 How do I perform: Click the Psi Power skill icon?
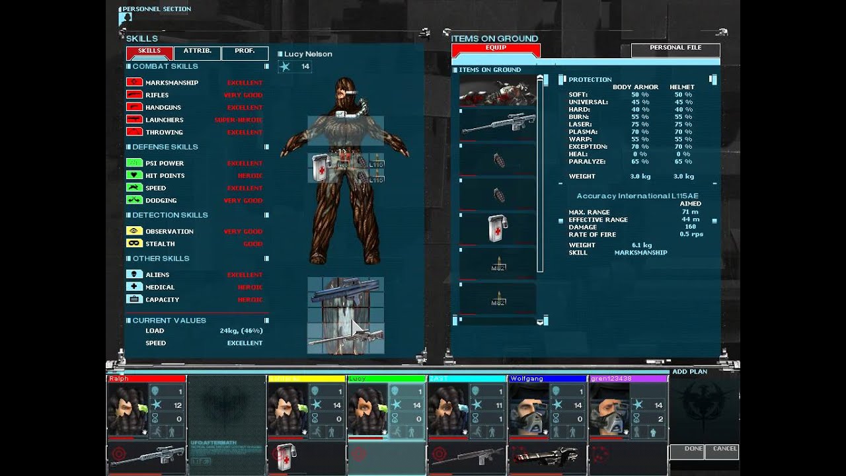pos(134,163)
